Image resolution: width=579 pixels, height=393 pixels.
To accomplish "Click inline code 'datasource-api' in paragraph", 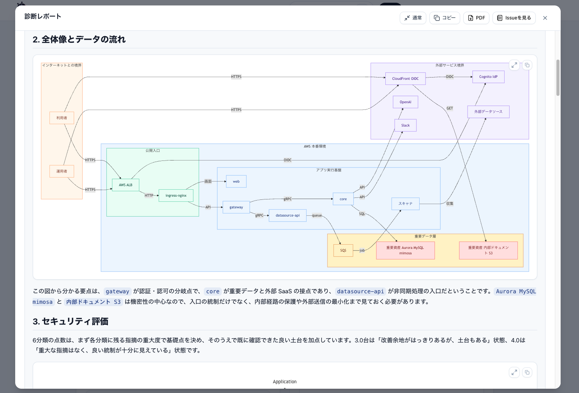I will 360,291.
